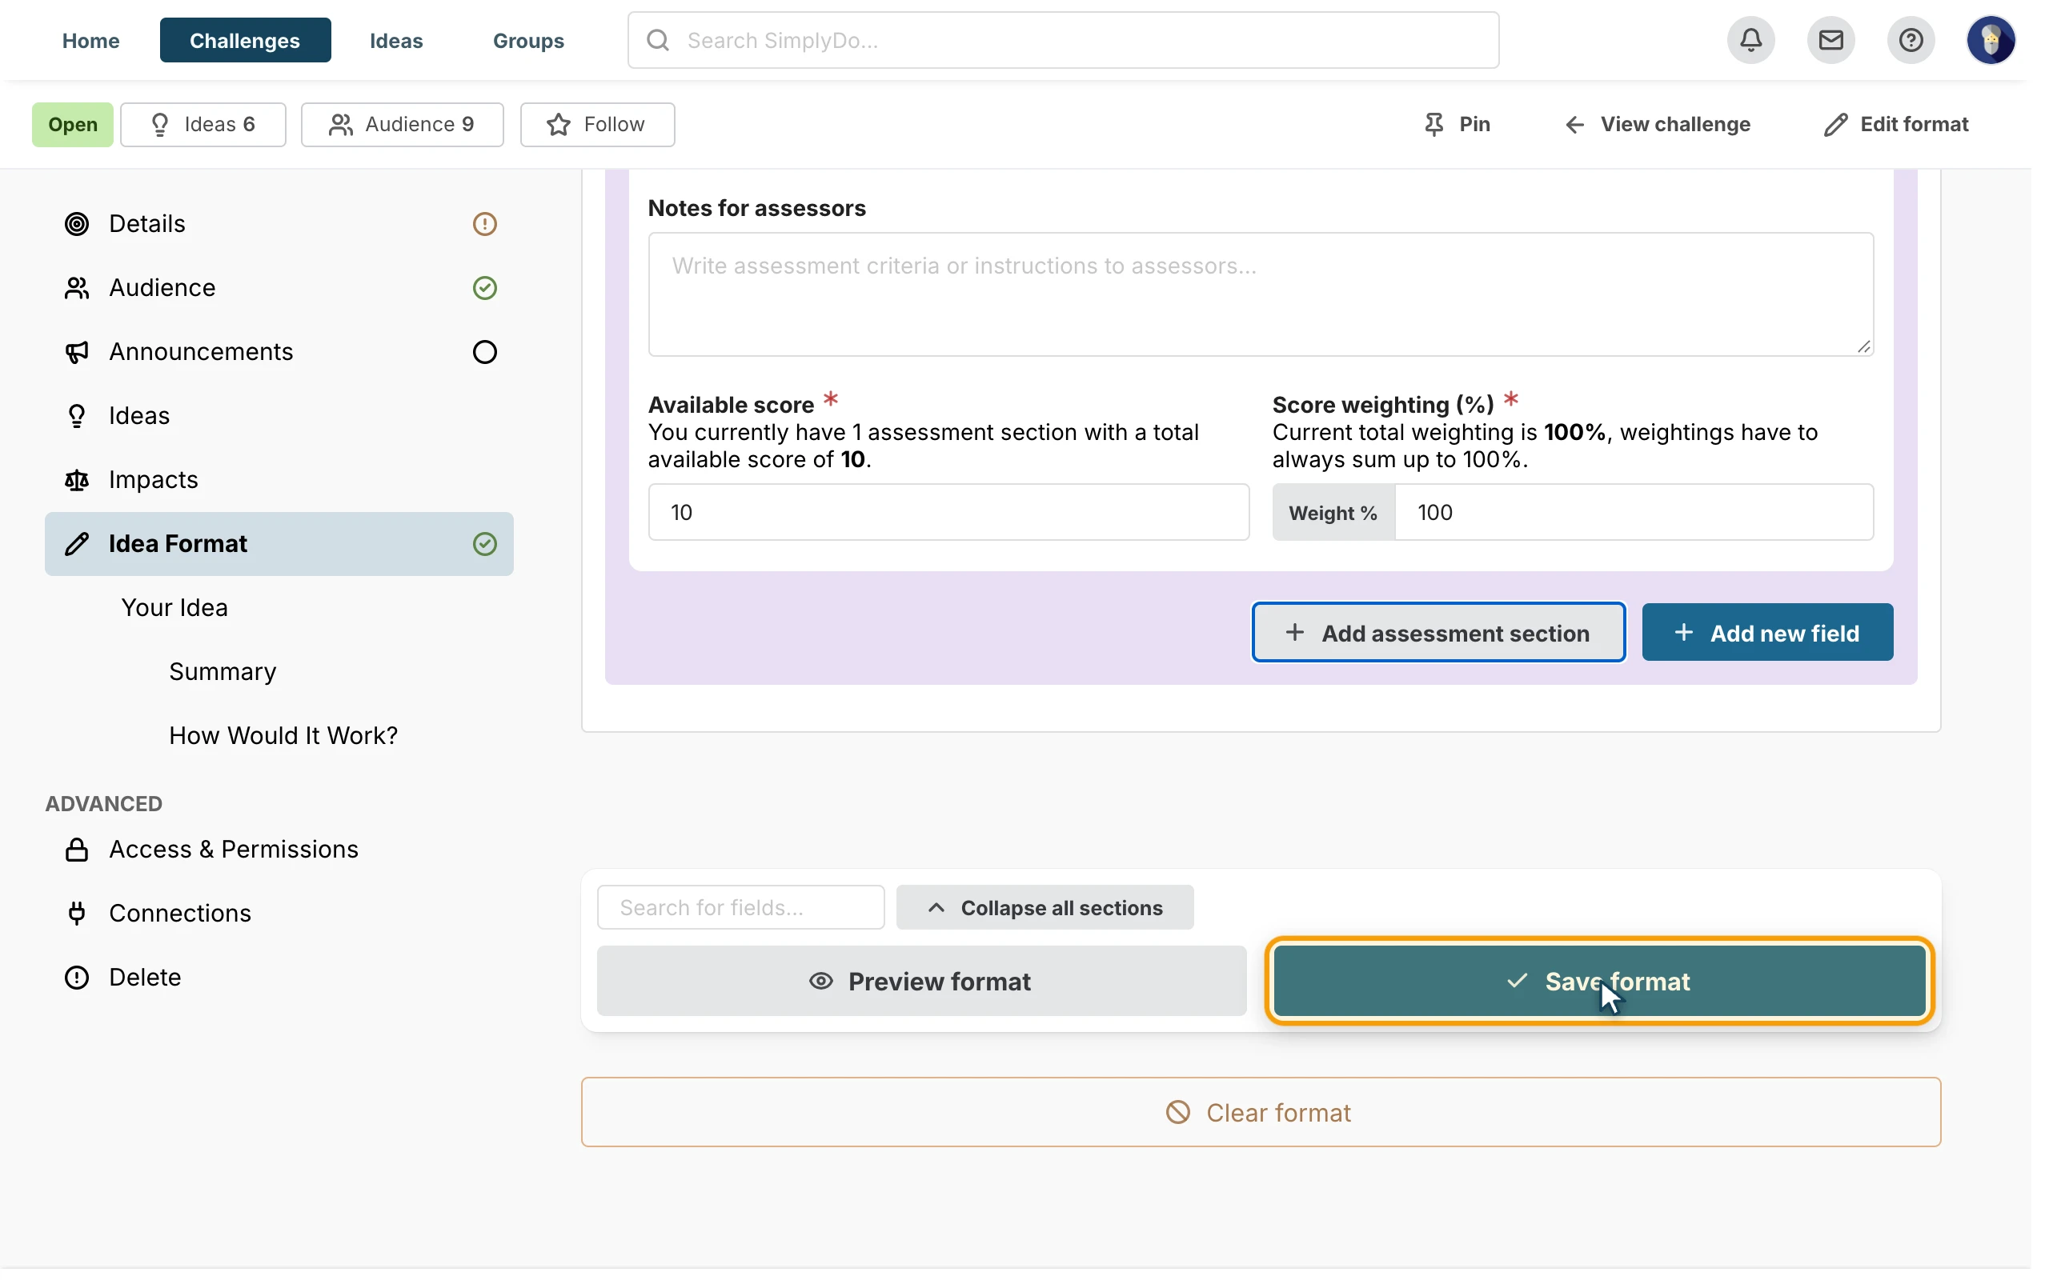Click the Search for fields box
Viewport: 2049px width, 1280px height.
[740, 907]
